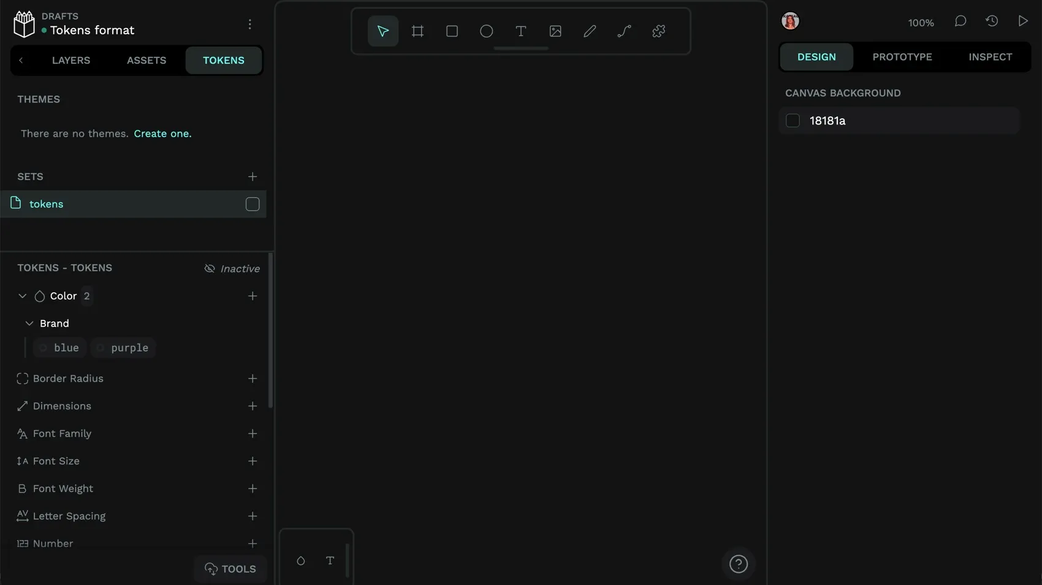The image size is (1042, 585).
Task: Select the Rectangle tool
Action: (x=452, y=31)
